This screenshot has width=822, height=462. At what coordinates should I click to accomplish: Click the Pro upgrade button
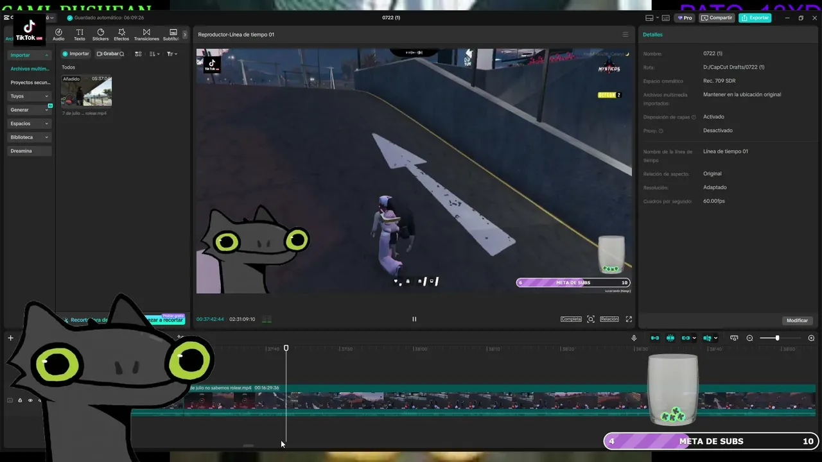coord(685,18)
